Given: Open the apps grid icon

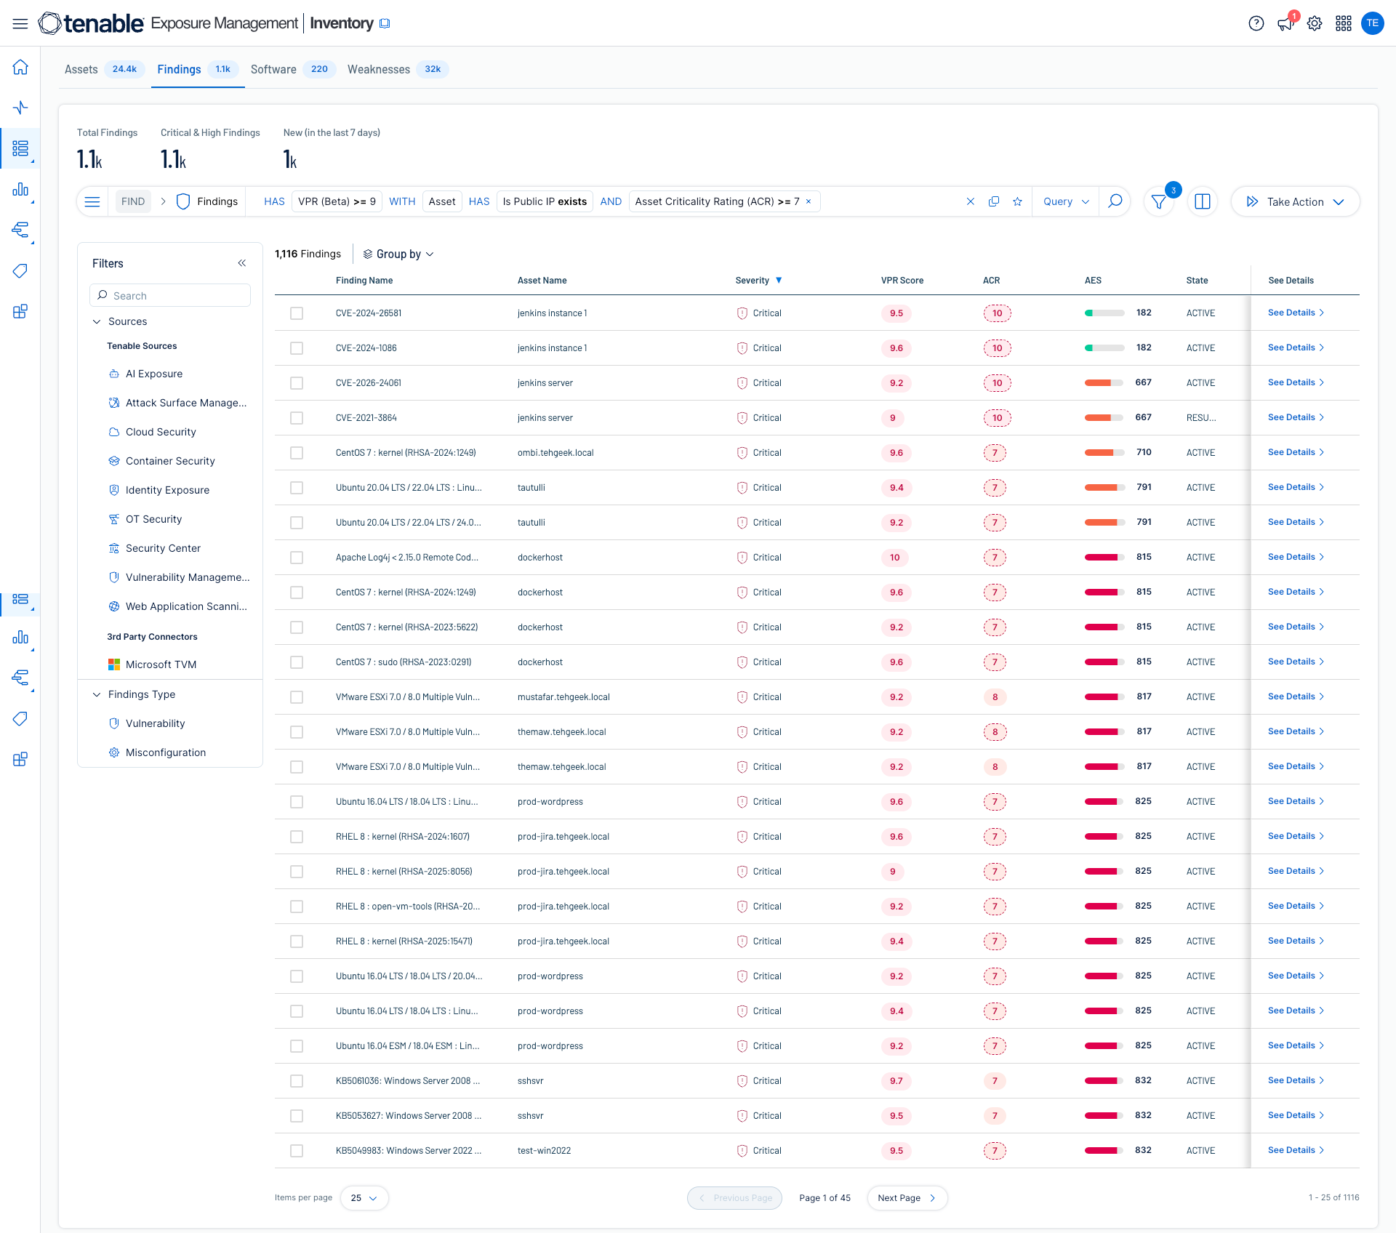Looking at the screenshot, I should coord(1343,23).
